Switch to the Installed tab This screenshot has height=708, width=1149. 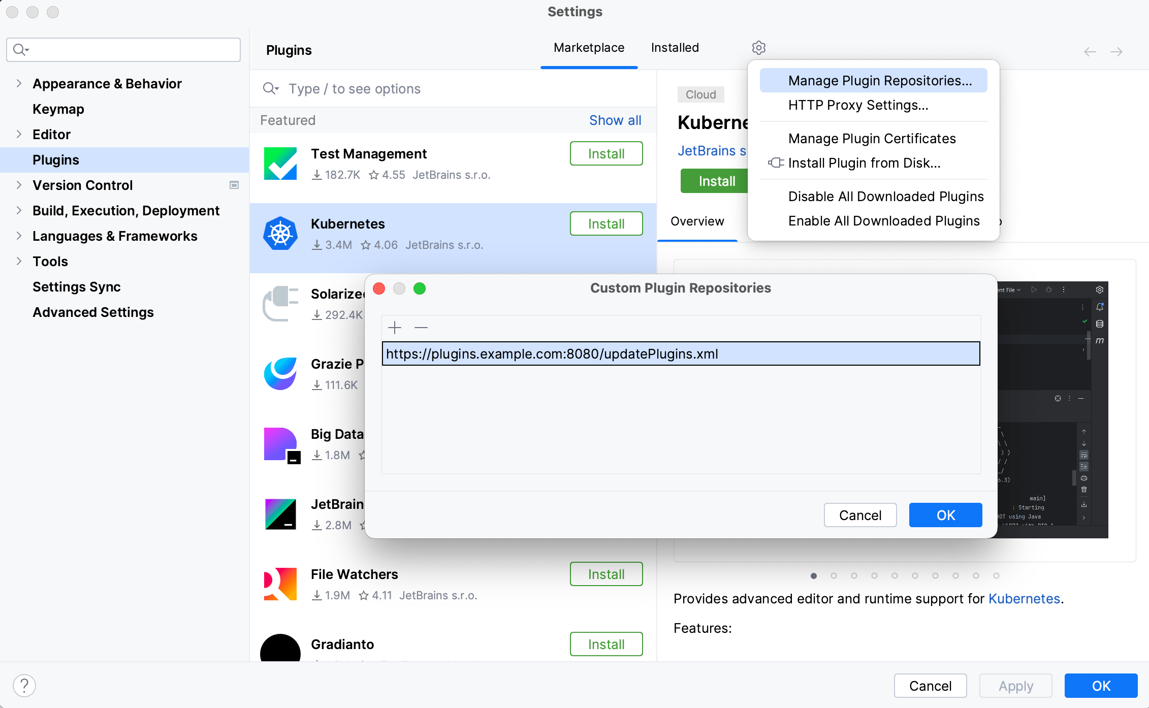click(674, 47)
